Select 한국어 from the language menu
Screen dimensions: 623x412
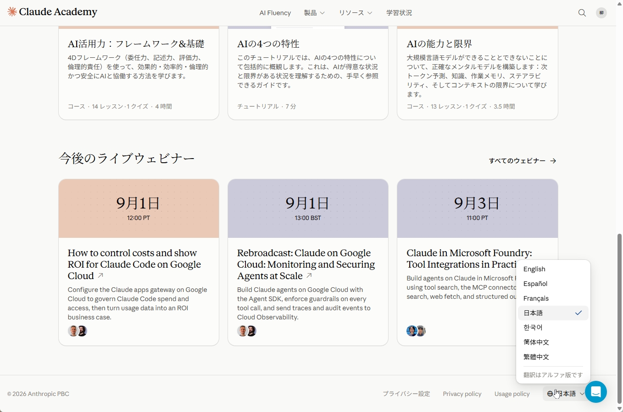click(x=553, y=328)
